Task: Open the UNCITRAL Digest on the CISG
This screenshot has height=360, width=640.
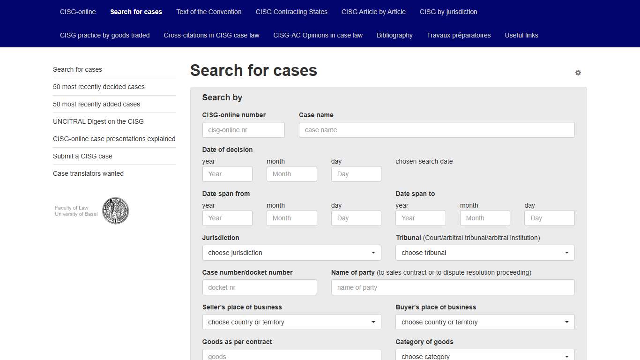Action: tap(98, 121)
